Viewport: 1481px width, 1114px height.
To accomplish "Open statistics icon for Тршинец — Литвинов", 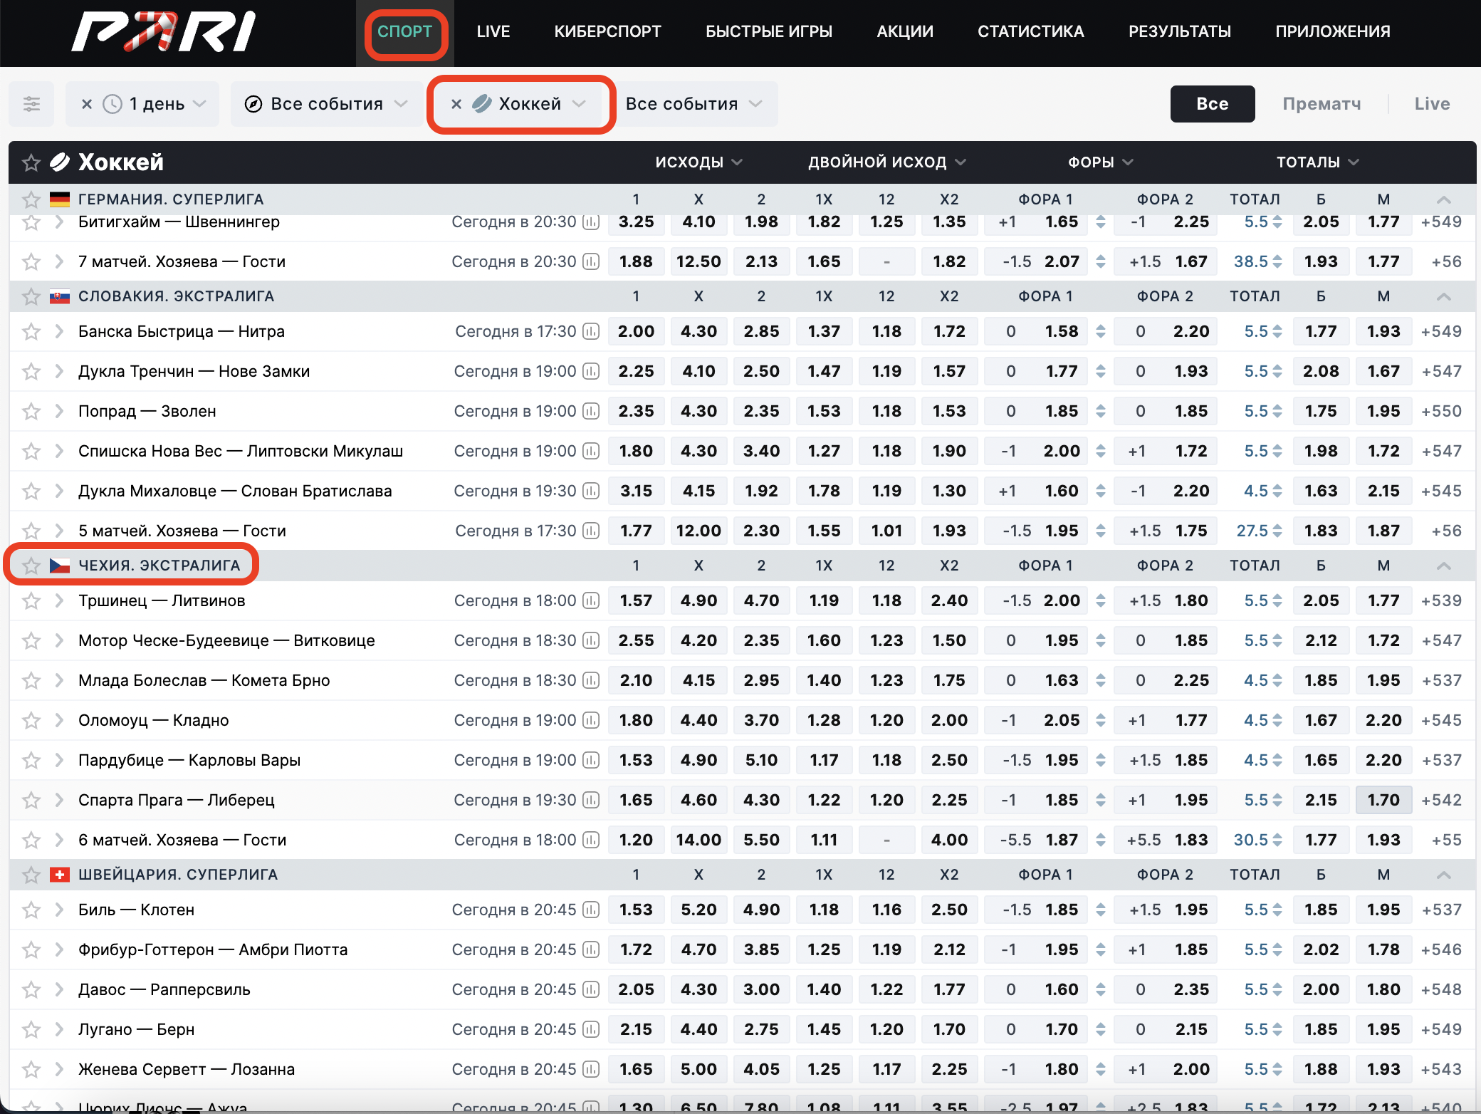I will pos(591,600).
